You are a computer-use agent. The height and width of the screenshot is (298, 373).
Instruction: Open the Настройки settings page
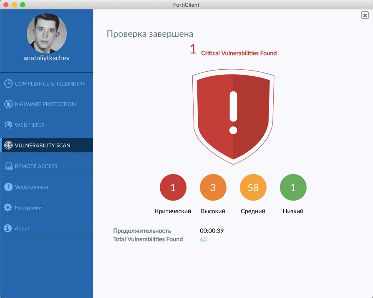pos(46,207)
